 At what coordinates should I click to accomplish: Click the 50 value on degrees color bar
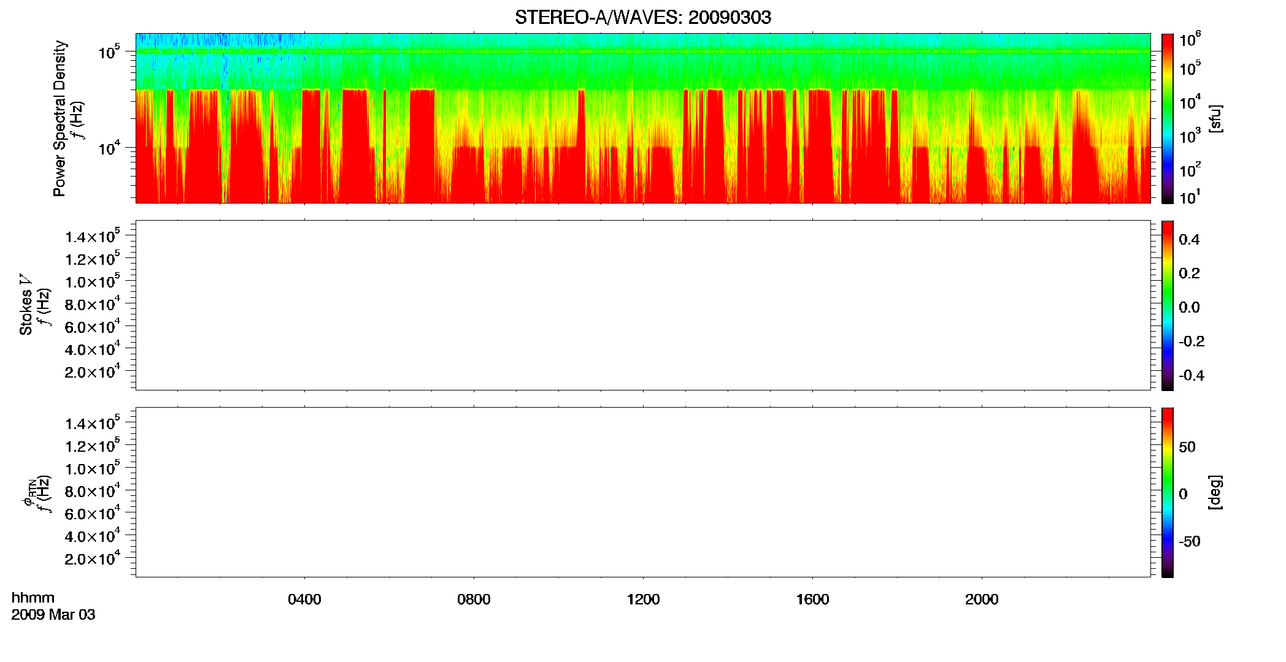[x=1187, y=447]
